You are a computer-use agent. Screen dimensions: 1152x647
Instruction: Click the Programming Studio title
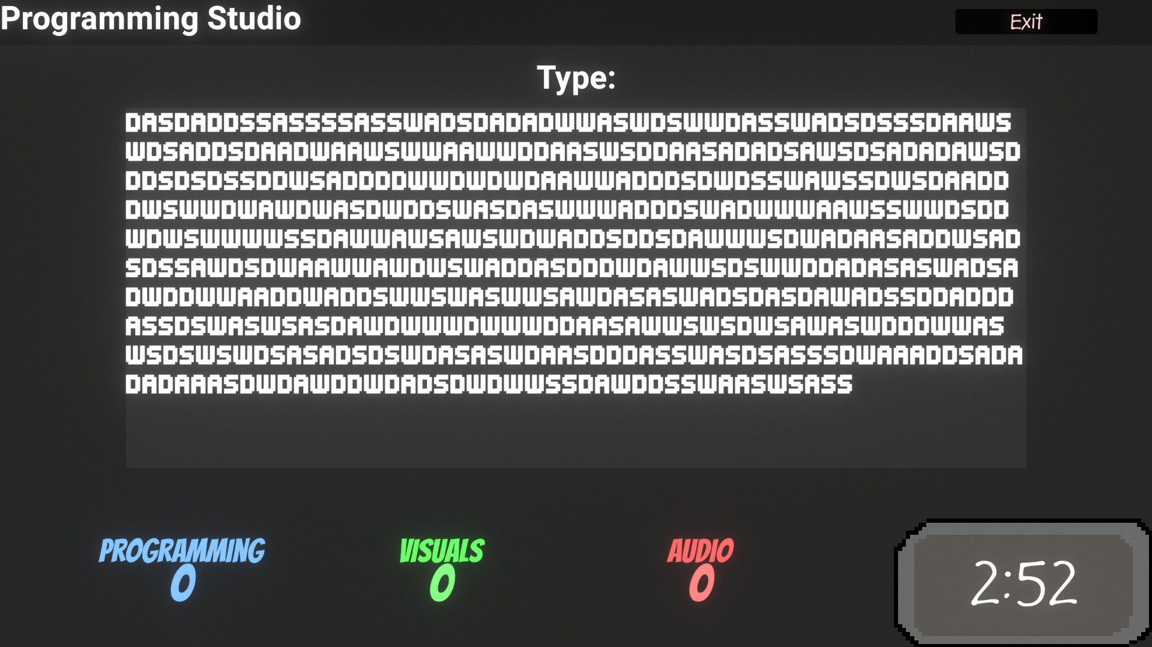coord(151,19)
